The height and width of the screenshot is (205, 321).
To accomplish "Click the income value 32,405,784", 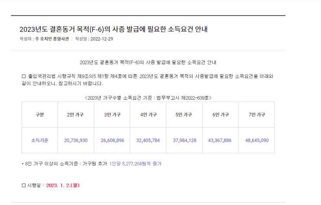I will (x=148, y=140).
